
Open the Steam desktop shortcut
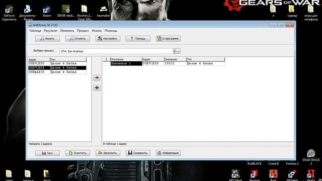click(47, 11)
